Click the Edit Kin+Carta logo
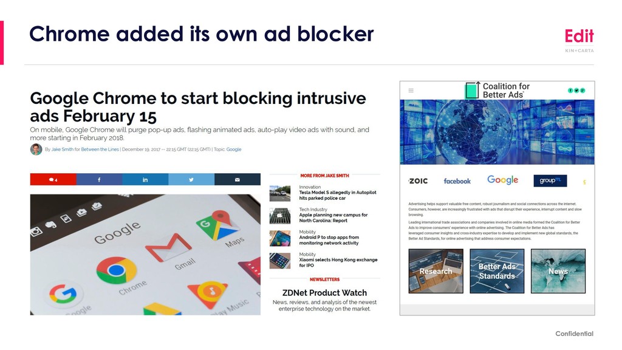622x350 pixels. [x=579, y=40]
